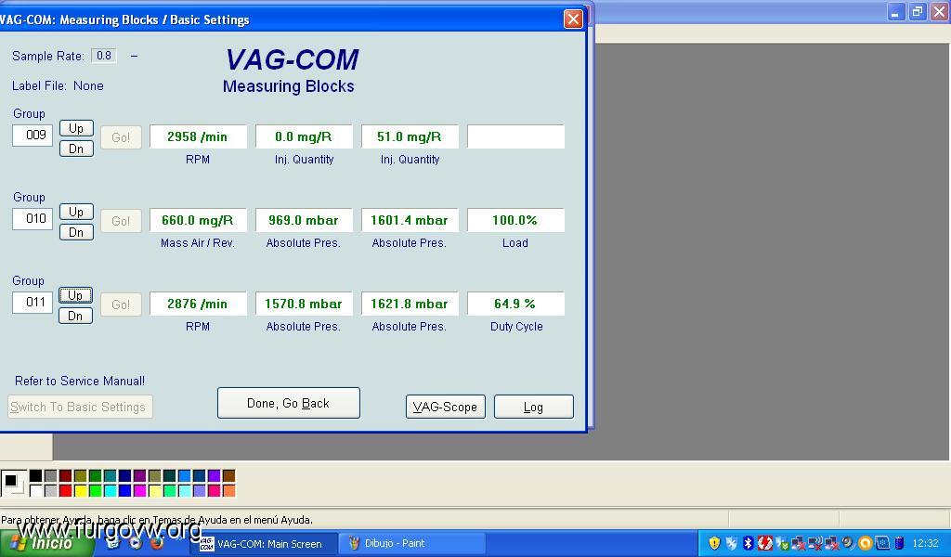951x557 pixels.
Task: Open the yellow security shield tray alert
Action: (714, 543)
